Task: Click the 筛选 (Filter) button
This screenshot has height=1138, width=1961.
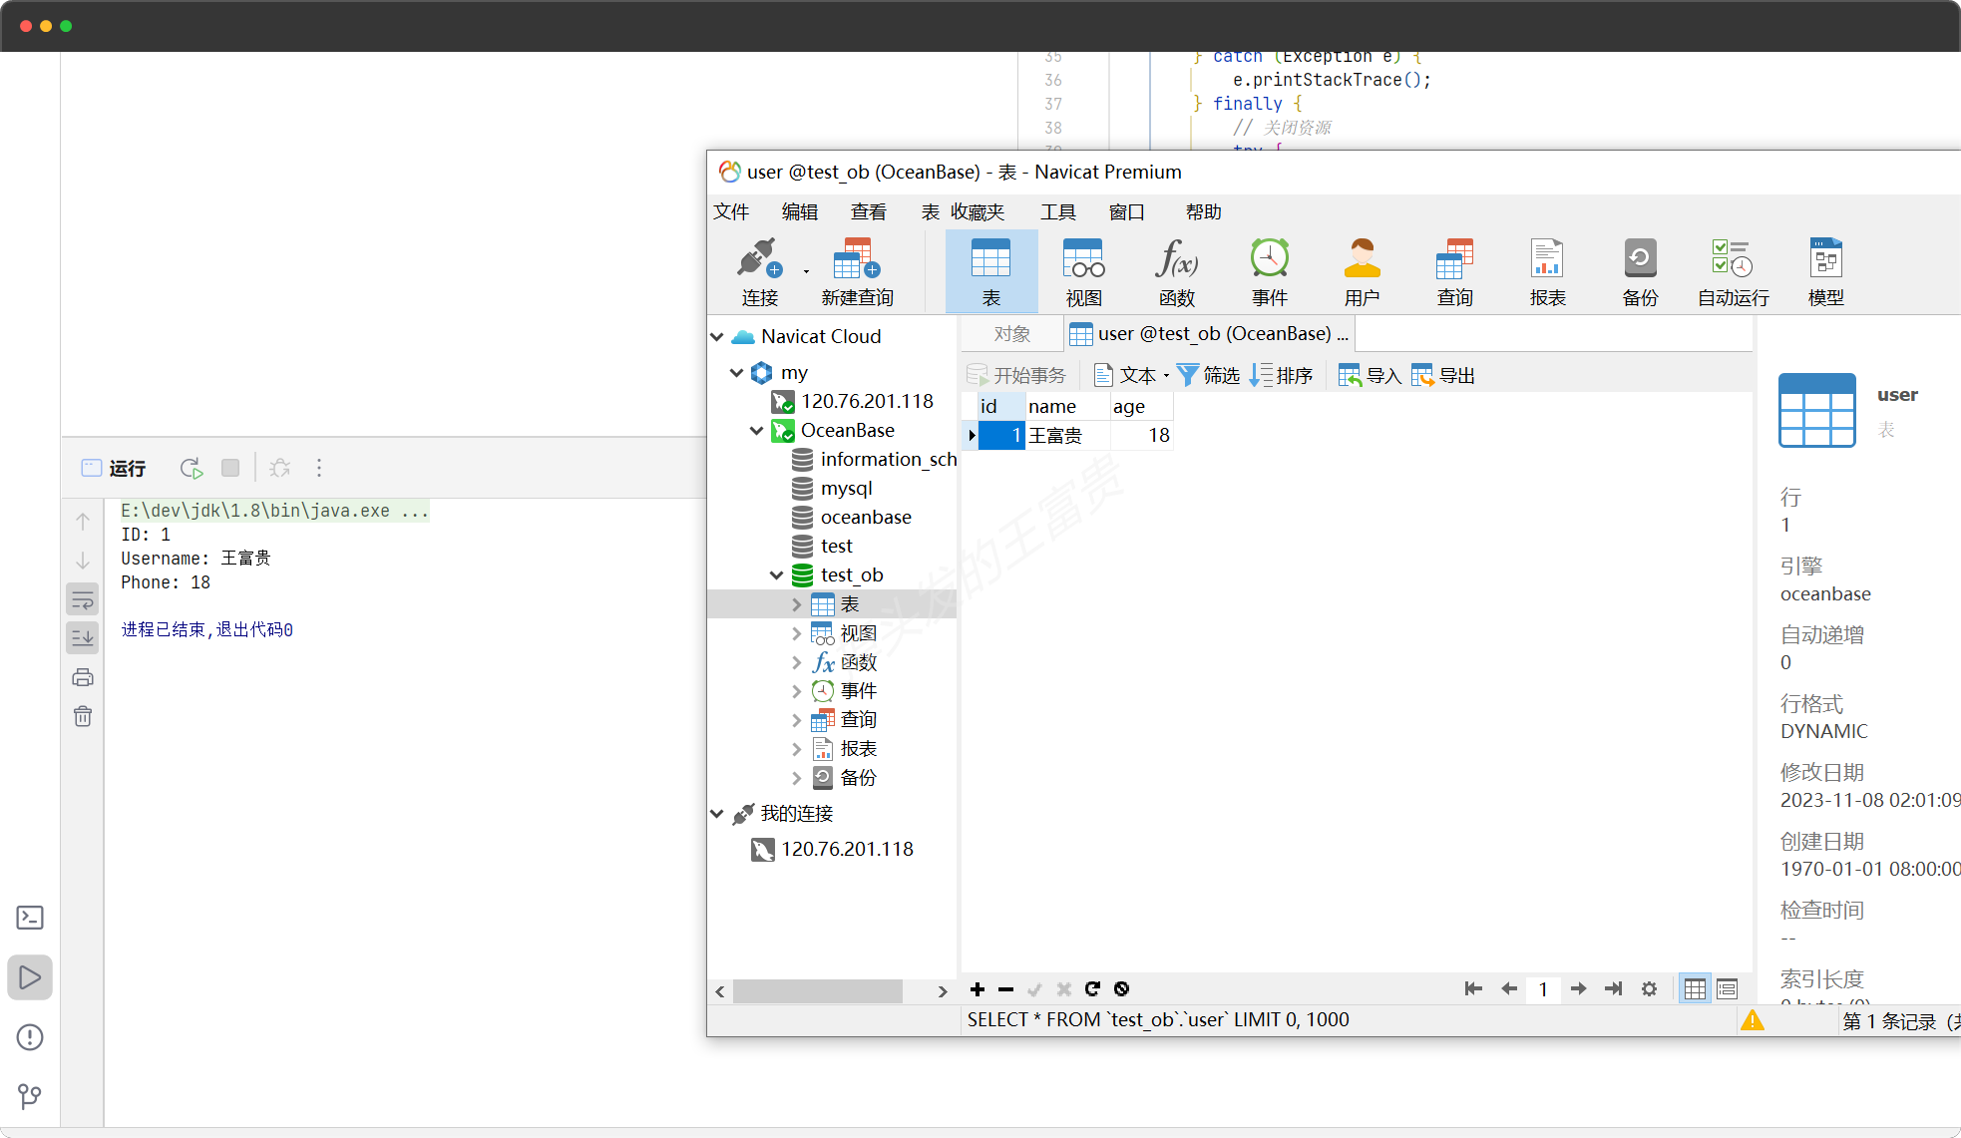Action: (x=1209, y=375)
